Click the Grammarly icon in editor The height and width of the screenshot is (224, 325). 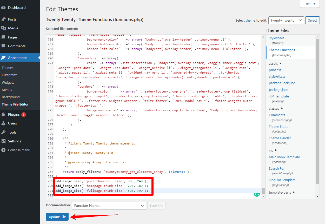(257, 194)
